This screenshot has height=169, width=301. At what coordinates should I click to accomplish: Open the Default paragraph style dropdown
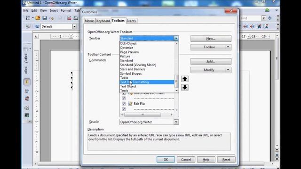(74, 26)
